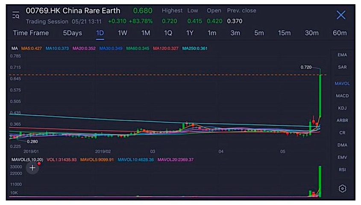Image resolution: width=361 pixels, height=205 pixels.
Task: Select the 1D time frame
Action: (100, 33)
